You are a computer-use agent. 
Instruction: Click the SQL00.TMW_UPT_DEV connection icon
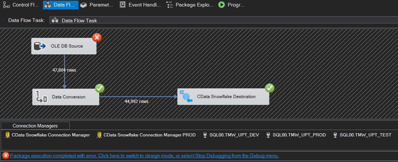(205, 135)
